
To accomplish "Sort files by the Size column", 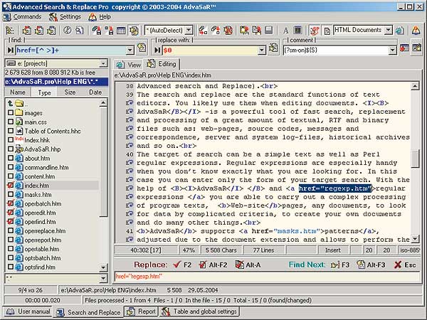I will coord(70,92).
